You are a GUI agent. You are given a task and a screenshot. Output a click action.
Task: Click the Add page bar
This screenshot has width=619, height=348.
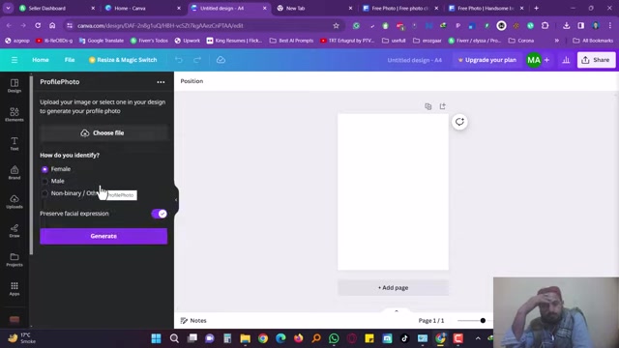(394, 288)
